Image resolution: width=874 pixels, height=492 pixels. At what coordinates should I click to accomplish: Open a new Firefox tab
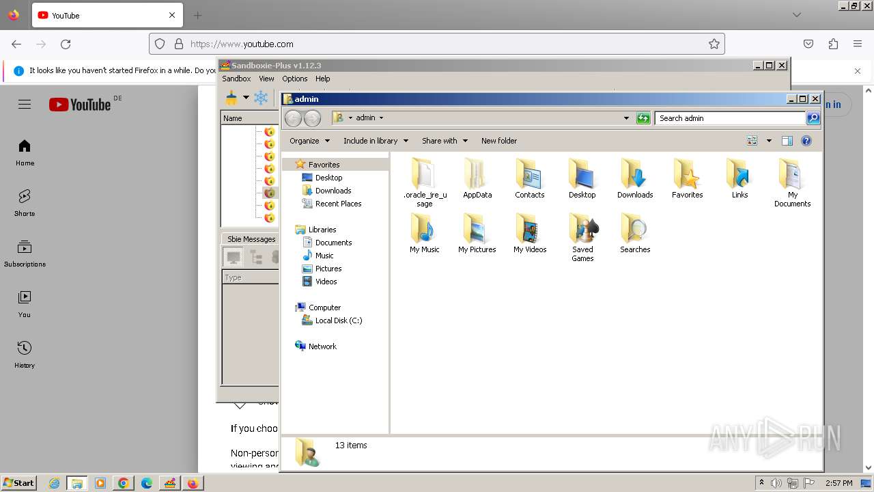point(197,15)
